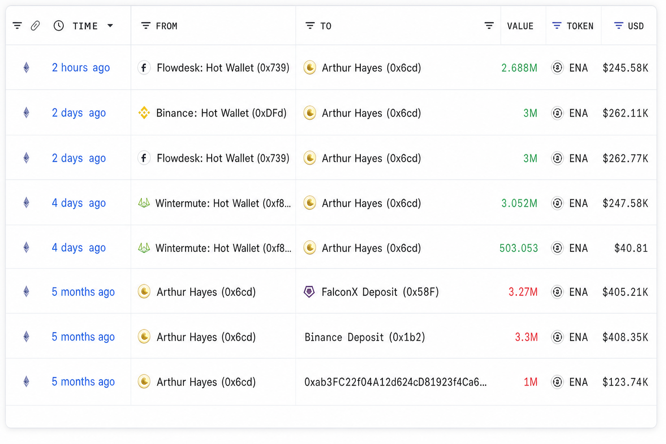Open the "4 days ago" link in the 3.052M row
This screenshot has width=666, height=444.
coord(78,203)
